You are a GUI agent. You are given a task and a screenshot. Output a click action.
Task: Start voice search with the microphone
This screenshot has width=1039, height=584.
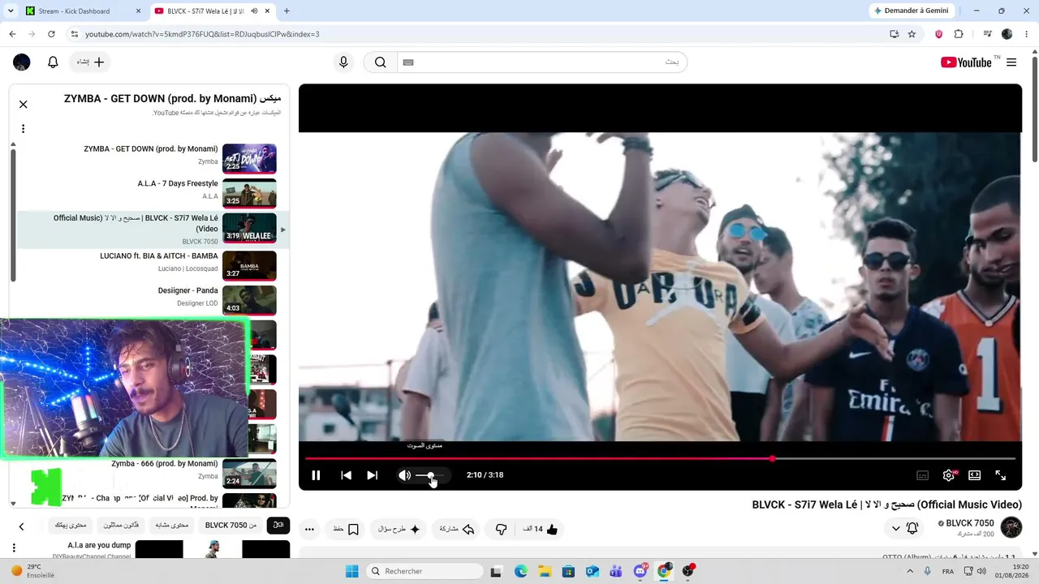pos(343,62)
